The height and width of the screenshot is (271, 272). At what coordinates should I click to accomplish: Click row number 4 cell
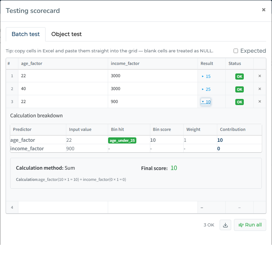coord(12,207)
